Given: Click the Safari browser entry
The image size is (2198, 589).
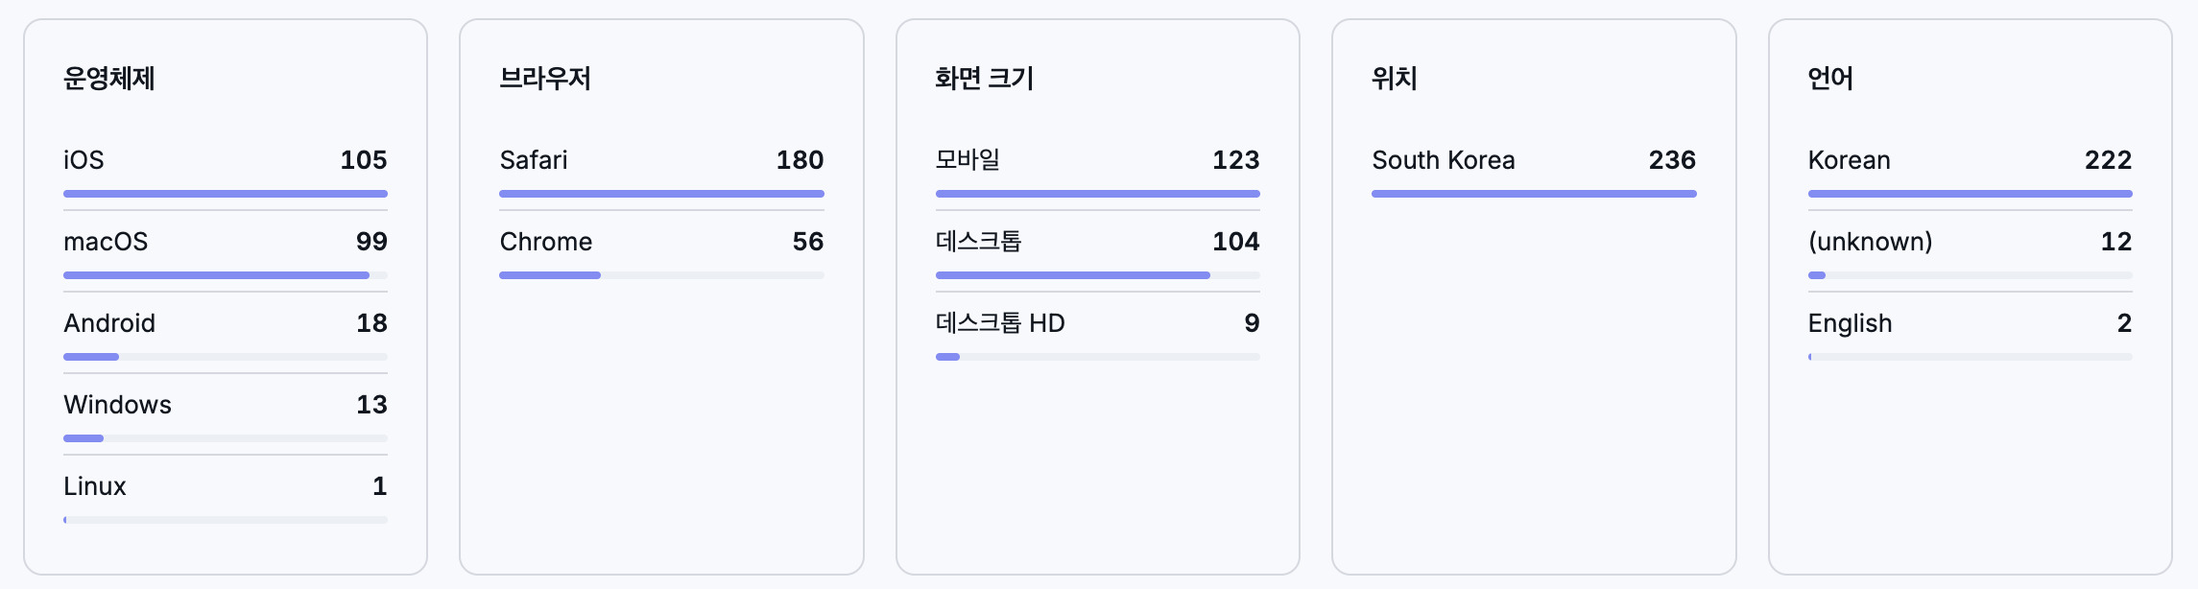Looking at the screenshot, I should pos(662,161).
